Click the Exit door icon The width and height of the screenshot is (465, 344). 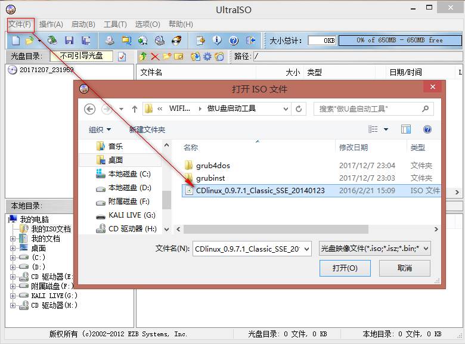coord(250,41)
